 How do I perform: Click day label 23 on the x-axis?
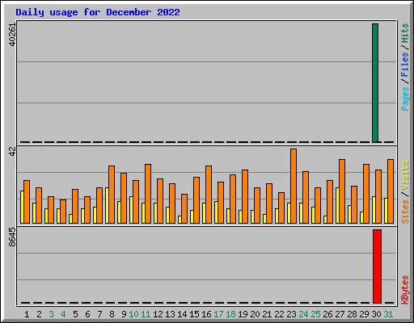[x=291, y=314]
